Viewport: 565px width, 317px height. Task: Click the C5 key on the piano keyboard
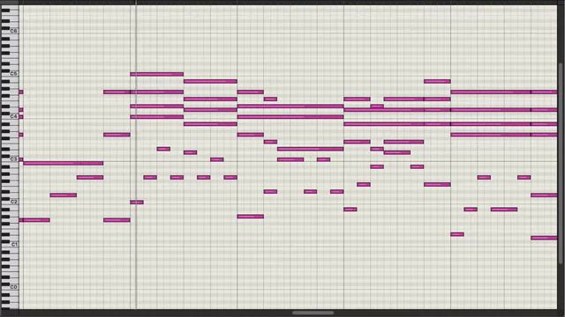pyautogui.click(x=10, y=74)
